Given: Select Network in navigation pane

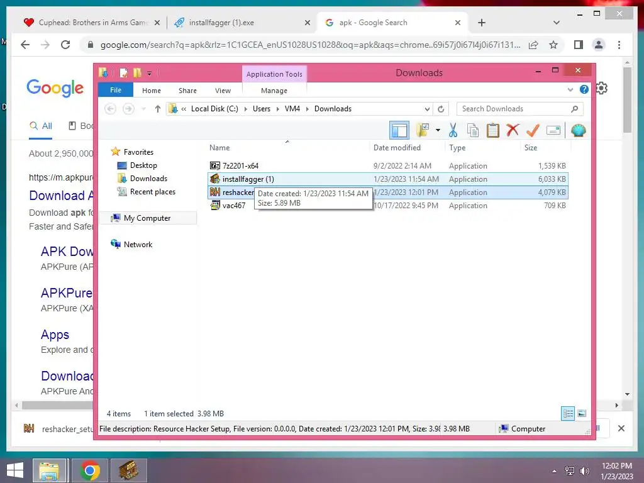Looking at the screenshot, I should point(138,245).
